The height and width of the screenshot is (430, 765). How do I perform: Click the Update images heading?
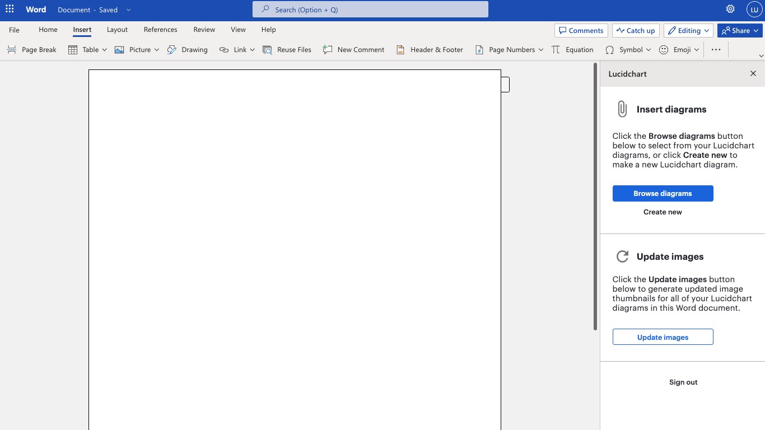[670, 256]
